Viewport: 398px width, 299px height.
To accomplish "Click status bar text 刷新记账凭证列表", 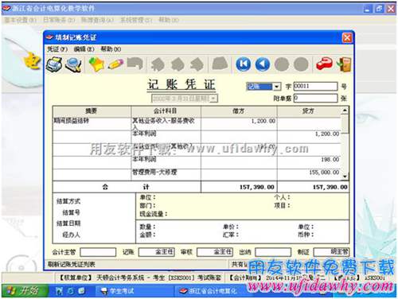I will [71, 264].
